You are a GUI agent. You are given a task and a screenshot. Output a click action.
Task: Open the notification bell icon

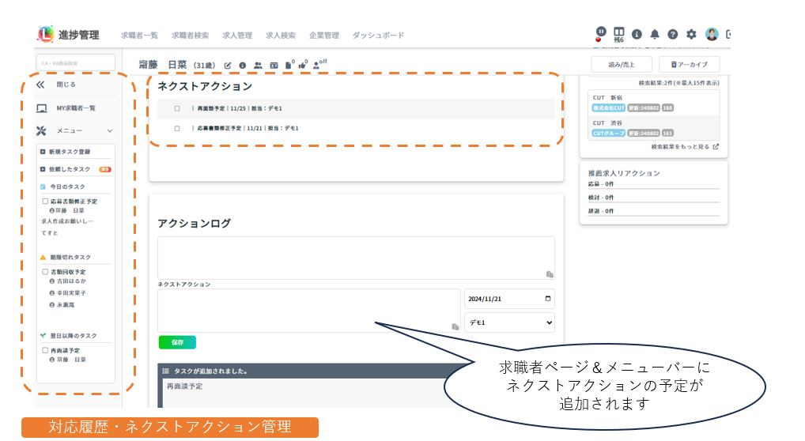[655, 35]
